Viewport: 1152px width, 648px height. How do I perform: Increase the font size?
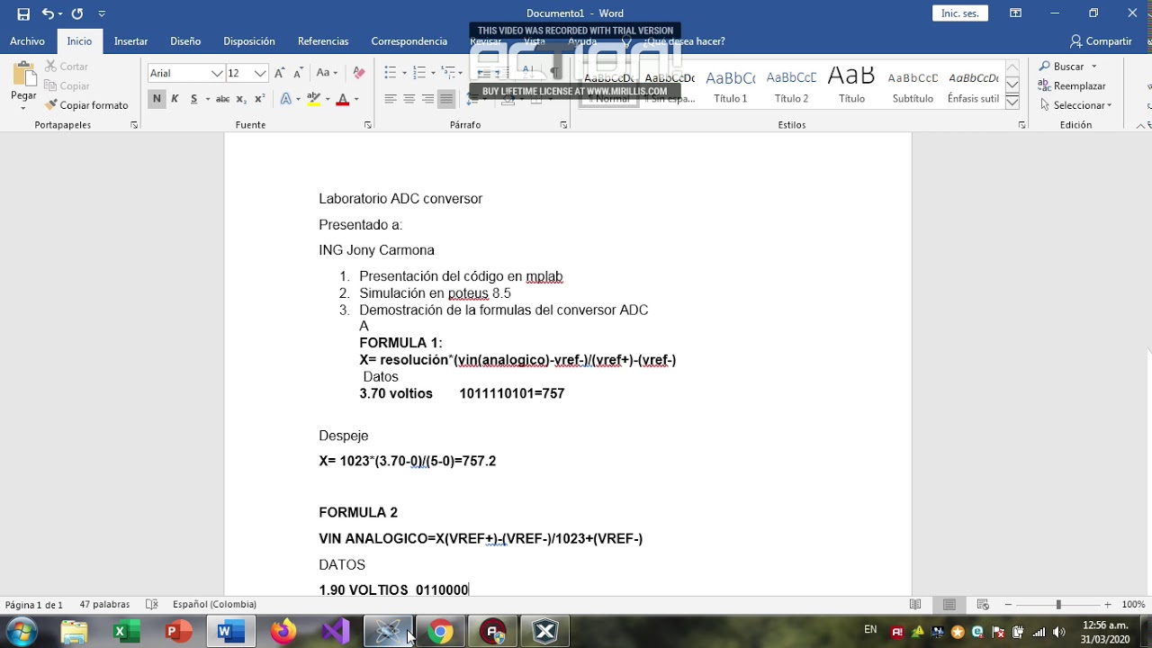pyautogui.click(x=280, y=73)
